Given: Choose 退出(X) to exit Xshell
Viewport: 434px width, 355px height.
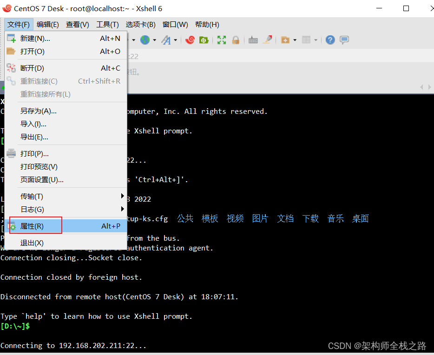Looking at the screenshot, I should [x=66, y=243].
